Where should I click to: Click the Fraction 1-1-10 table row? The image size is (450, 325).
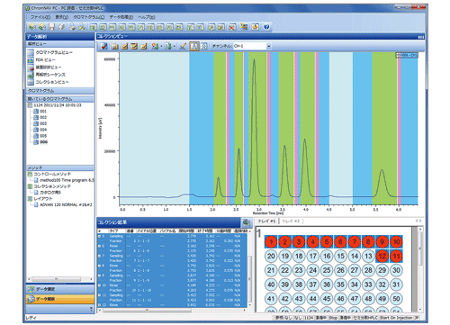click(172, 290)
